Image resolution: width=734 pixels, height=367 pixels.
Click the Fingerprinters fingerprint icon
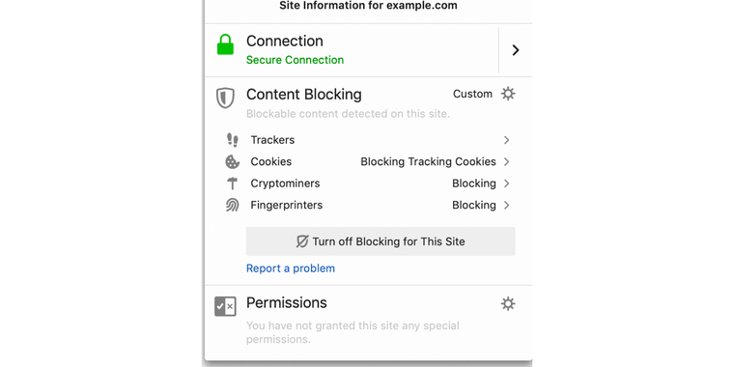pyautogui.click(x=232, y=205)
